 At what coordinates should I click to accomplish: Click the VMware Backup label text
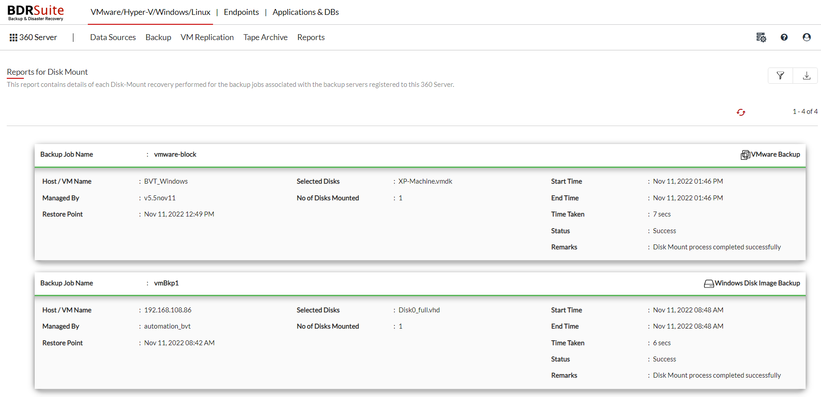776,154
